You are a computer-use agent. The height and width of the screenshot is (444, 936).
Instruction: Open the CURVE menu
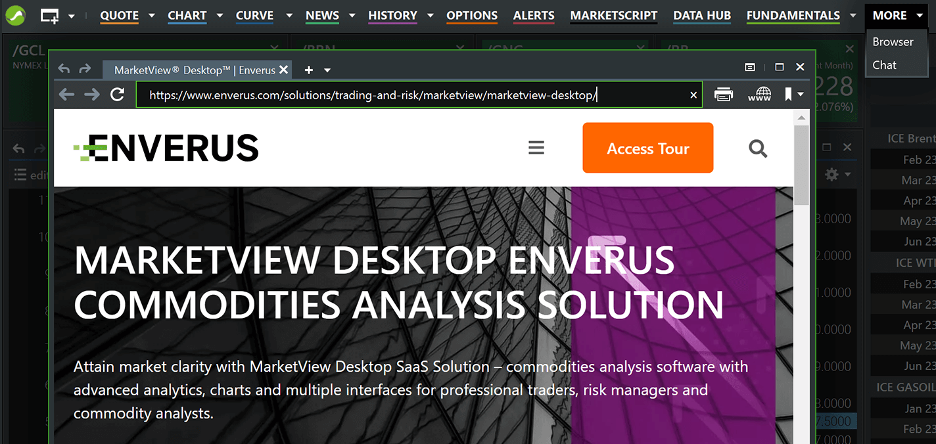pos(255,16)
